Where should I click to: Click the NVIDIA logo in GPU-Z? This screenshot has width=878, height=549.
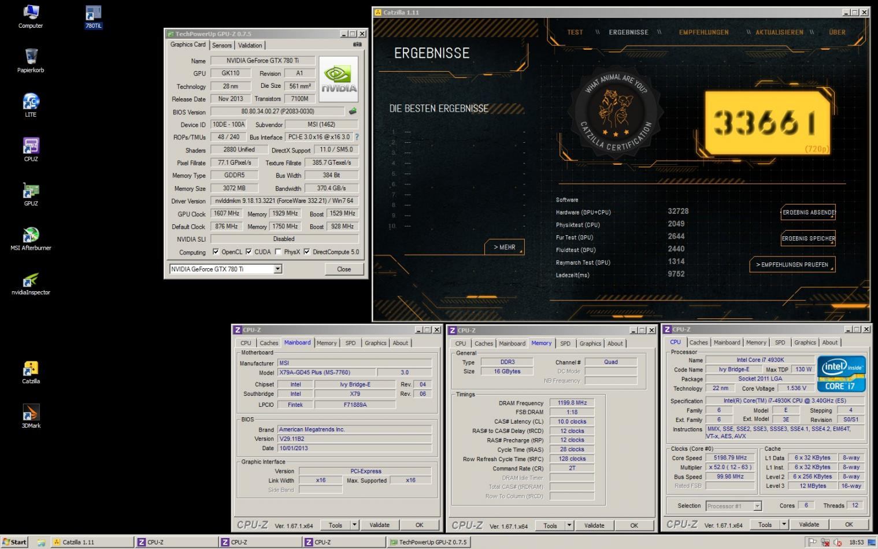click(x=339, y=79)
